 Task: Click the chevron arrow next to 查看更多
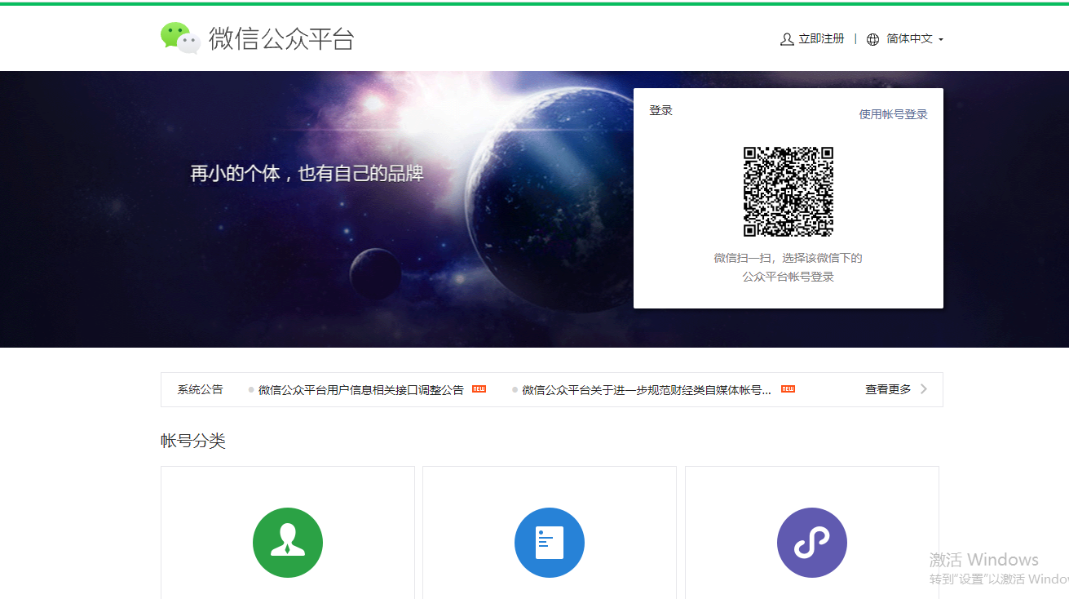coord(924,389)
